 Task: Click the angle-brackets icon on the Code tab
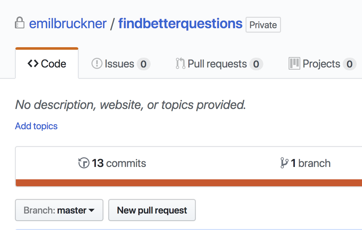(33, 64)
